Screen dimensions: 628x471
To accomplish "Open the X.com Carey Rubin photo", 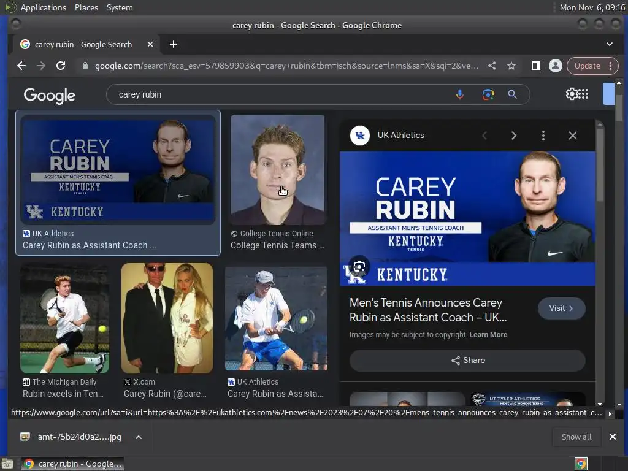I will pos(167,318).
